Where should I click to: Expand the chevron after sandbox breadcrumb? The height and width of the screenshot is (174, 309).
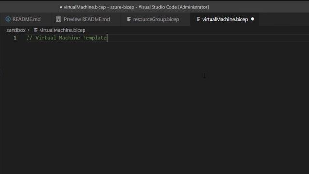[x=28, y=30]
